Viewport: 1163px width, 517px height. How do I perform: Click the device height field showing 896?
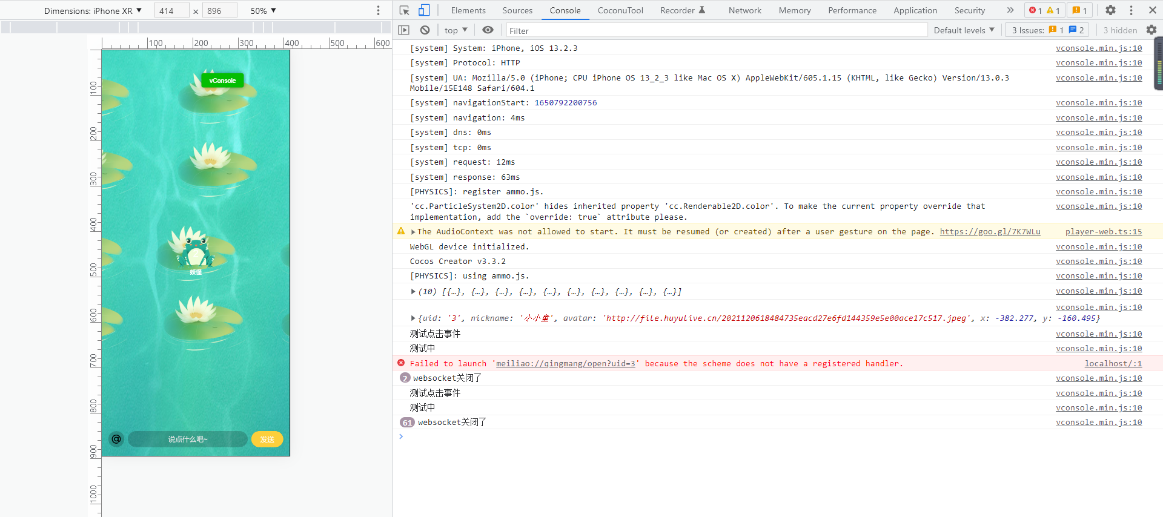point(220,11)
